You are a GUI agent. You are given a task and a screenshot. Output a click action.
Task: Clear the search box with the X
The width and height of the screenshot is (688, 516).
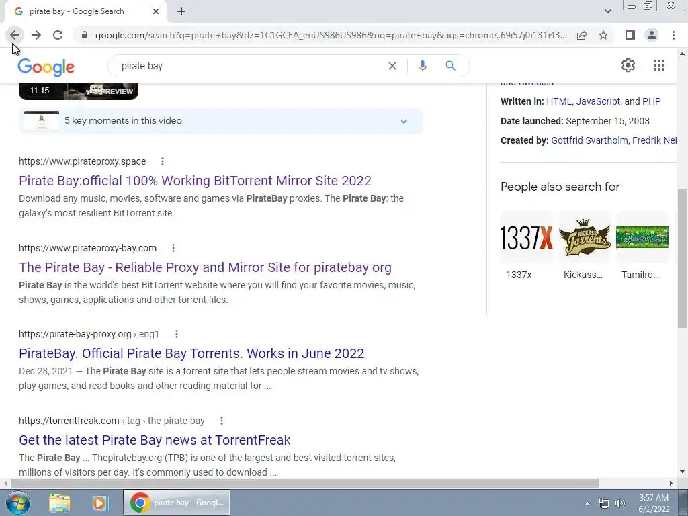point(392,66)
